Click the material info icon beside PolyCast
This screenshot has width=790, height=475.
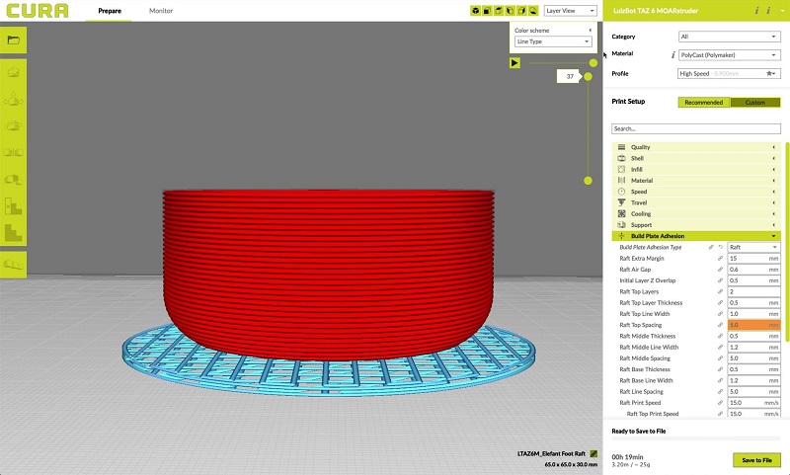click(x=672, y=55)
